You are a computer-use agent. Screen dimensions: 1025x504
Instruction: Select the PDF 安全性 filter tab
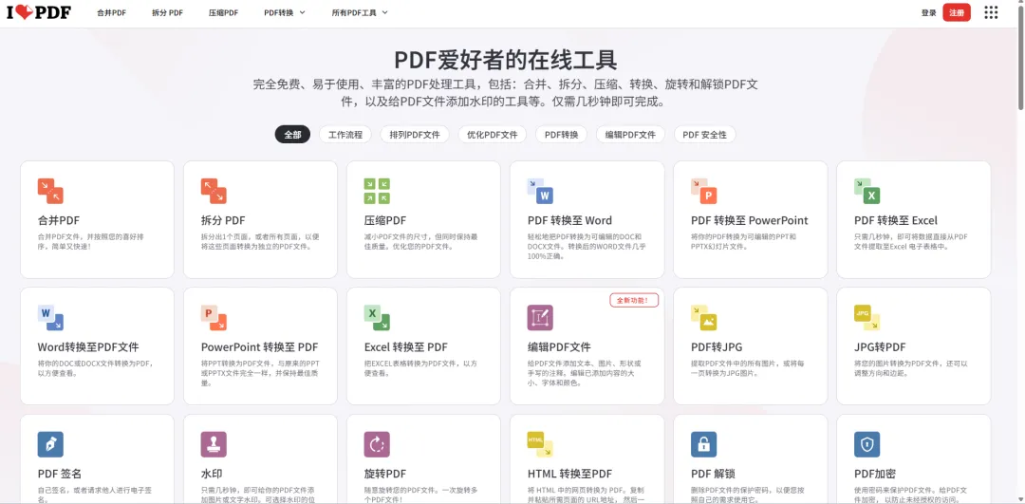click(704, 135)
